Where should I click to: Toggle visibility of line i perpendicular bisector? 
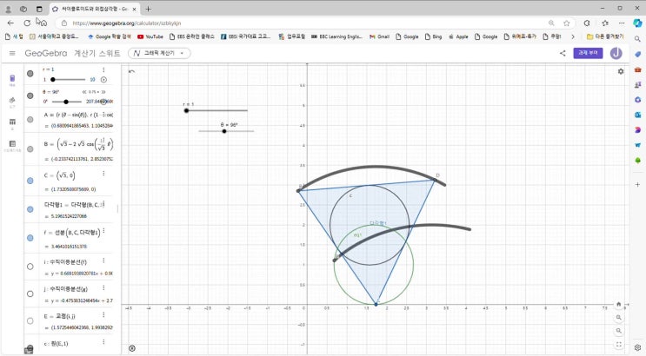point(30,266)
